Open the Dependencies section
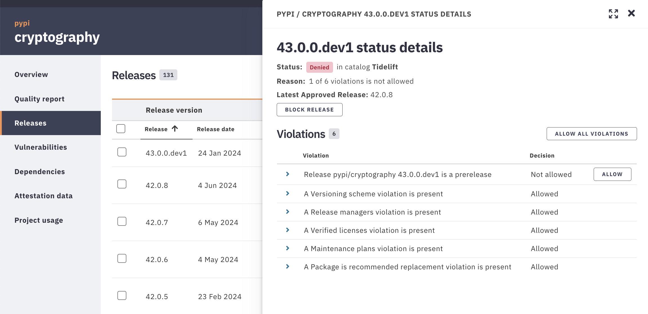648x314 pixels. pyautogui.click(x=50, y=172)
